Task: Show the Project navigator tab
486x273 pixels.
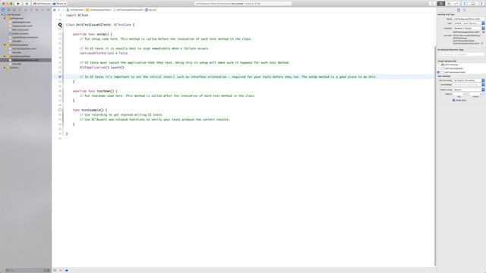Action: (3, 10)
